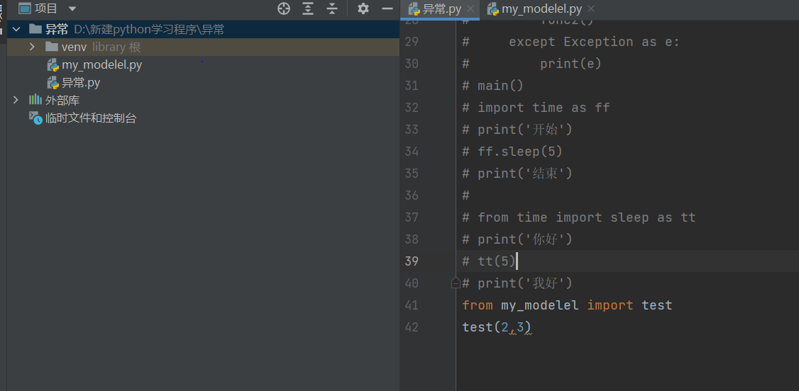
Task: Select the venv library folder
Action: click(204, 47)
